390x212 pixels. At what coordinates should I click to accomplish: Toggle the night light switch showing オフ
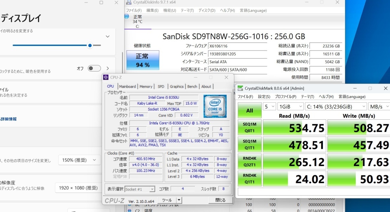click(x=94, y=68)
